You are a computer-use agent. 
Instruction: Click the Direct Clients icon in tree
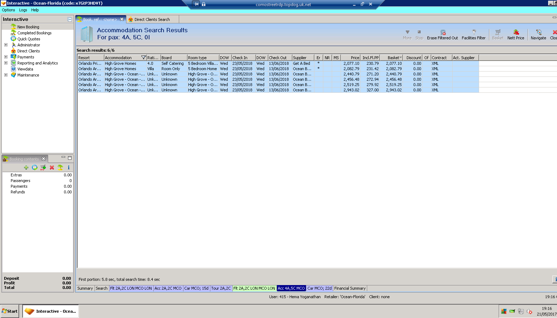pos(13,51)
